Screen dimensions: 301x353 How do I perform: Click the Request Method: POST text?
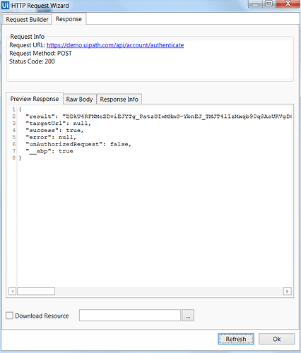[40, 54]
